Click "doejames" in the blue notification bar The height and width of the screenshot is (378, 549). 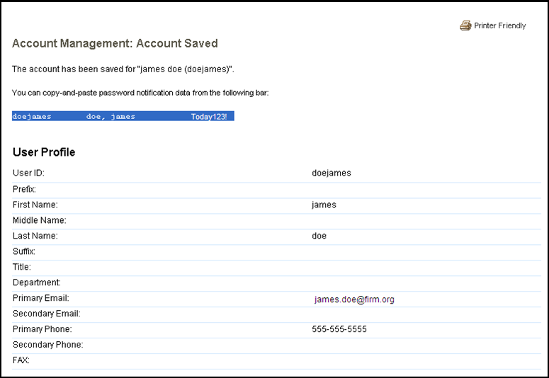pos(32,117)
